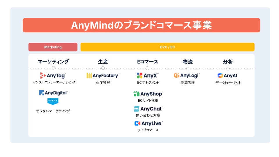
Task: Select the orange D2C / EC tab
Action: (167, 47)
